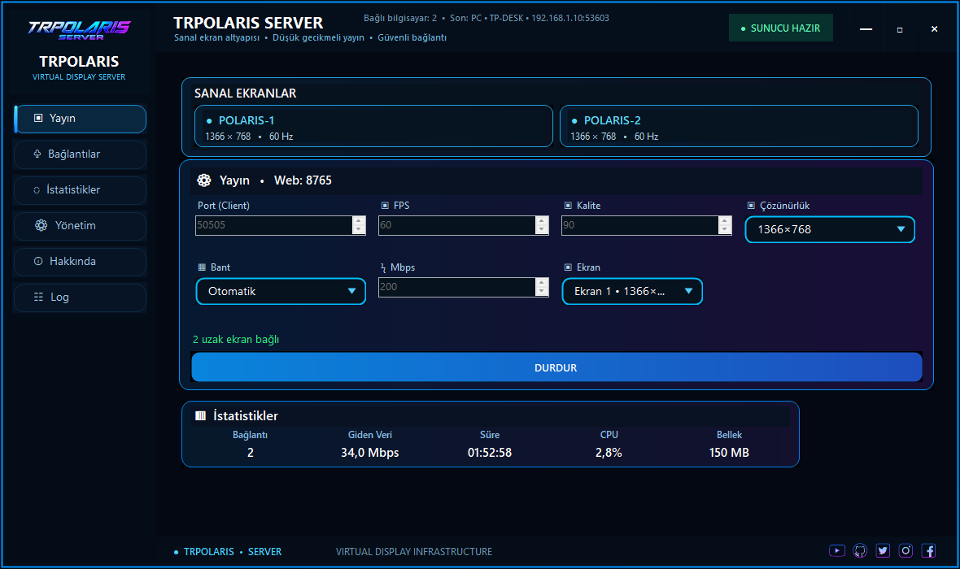The image size is (960, 569).
Task: Decrease the Port (Client) value with down arrow
Action: pyautogui.click(x=359, y=229)
